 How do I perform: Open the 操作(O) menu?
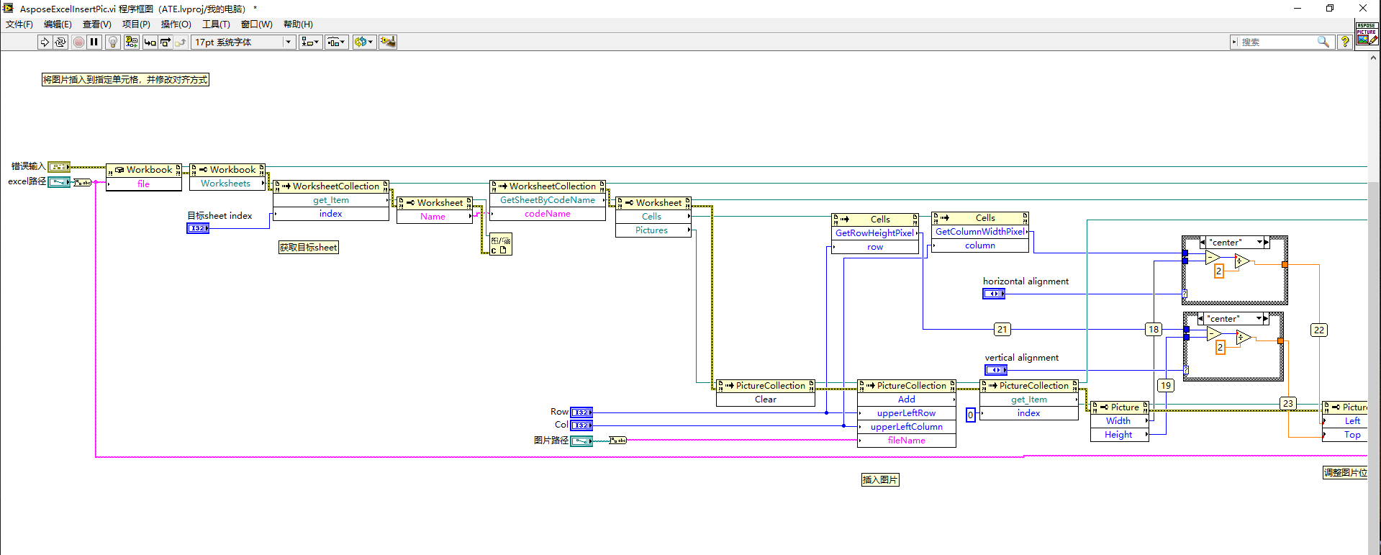176,24
